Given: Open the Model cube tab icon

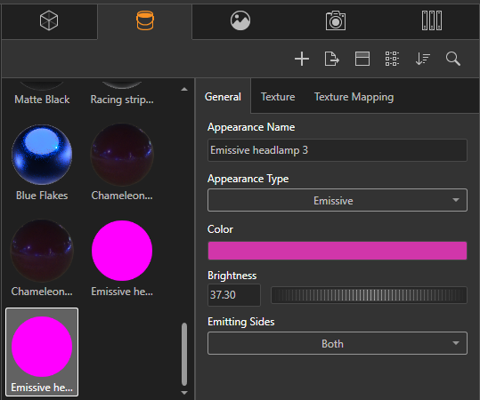Looking at the screenshot, I should point(49,20).
